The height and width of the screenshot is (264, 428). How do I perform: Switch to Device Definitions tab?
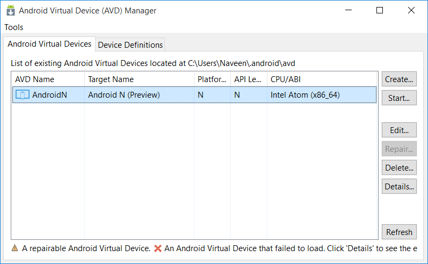pos(130,45)
